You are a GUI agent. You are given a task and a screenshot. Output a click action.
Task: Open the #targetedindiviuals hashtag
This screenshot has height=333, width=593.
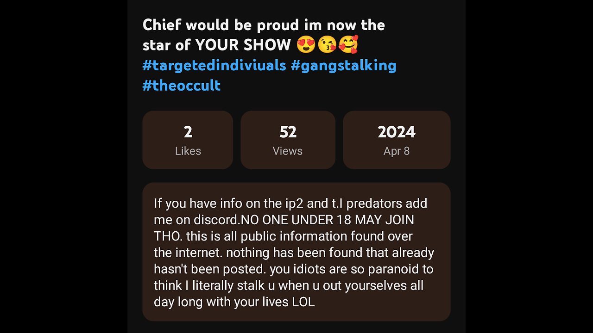(214, 65)
